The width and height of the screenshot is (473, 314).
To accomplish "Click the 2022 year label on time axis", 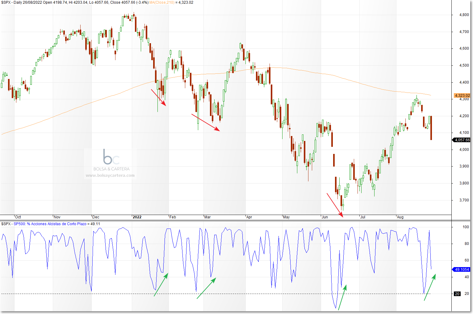I will [137, 217].
